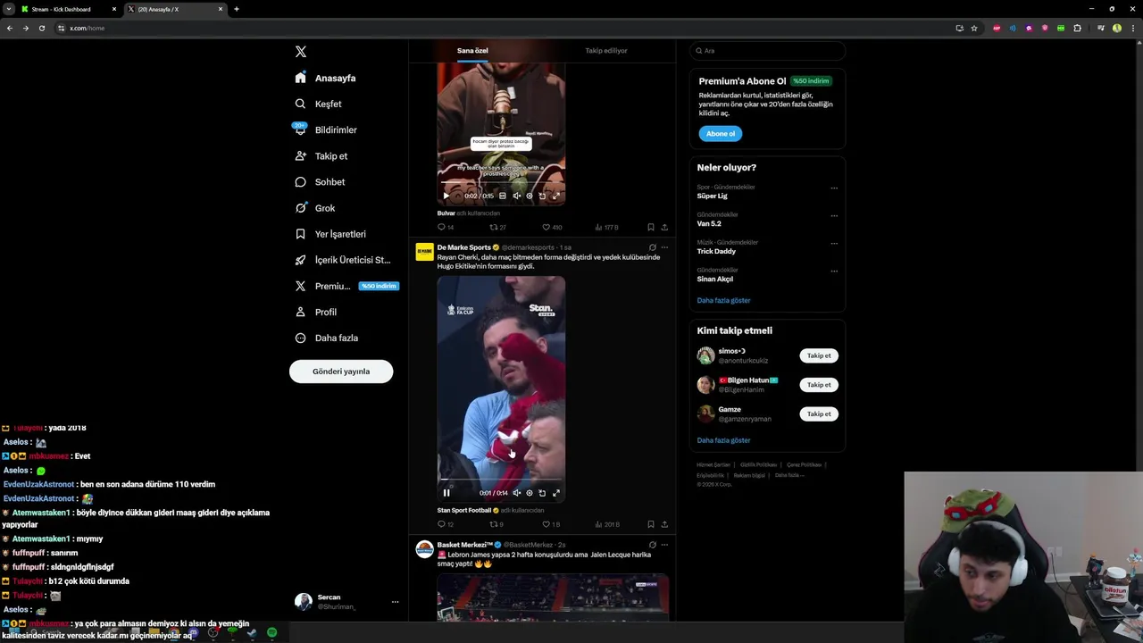The width and height of the screenshot is (1143, 643).
Task: Open settings on Stan Sport Football video
Action: click(x=530, y=493)
